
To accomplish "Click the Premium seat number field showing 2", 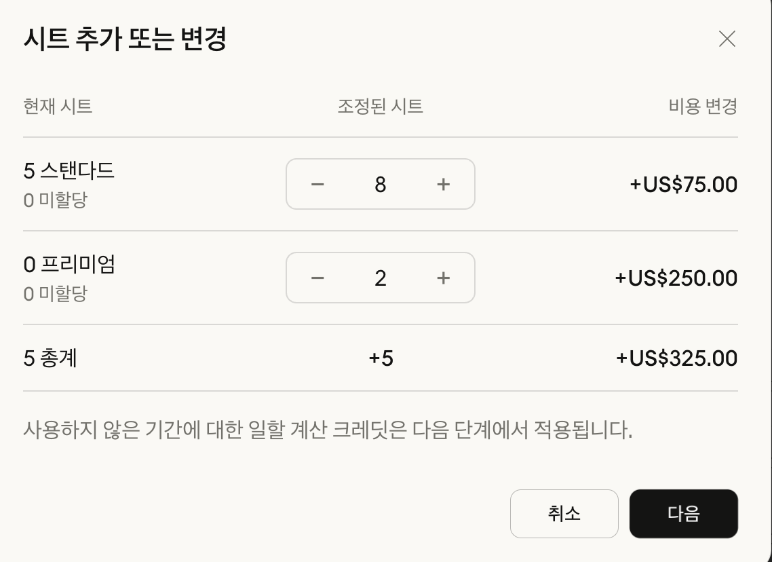I will coord(381,278).
